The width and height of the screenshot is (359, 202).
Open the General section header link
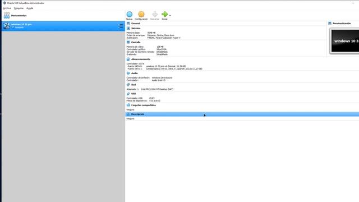point(136,24)
